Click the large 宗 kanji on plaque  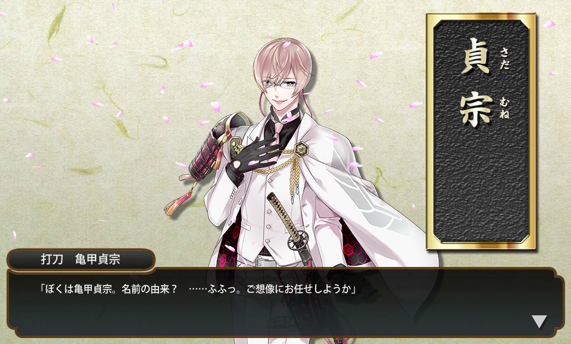point(475,109)
